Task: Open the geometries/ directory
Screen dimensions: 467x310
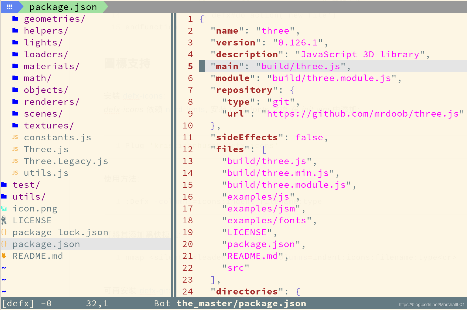Action: click(x=55, y=19)
